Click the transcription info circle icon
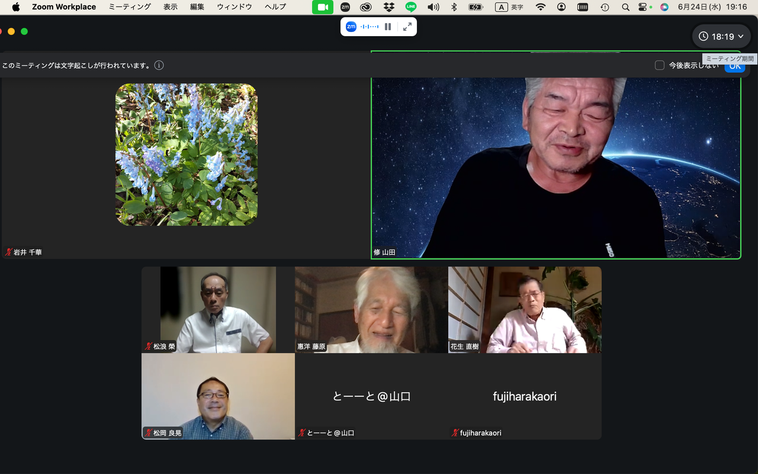This screenshot has width=758, height=474. (159, 65)
